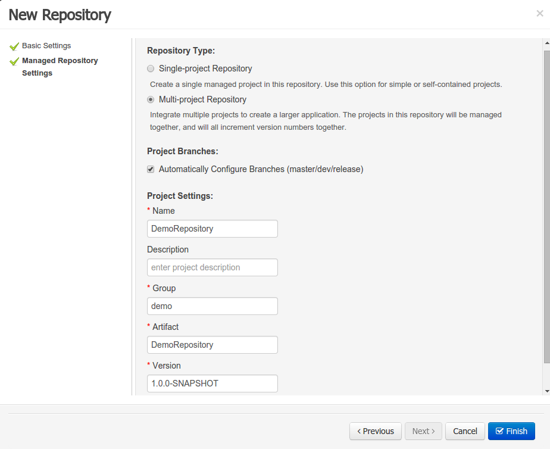This screenshot has height=449, width=550.
Task: Click the green checkmark beside Basic Settings
Action: [14, 46]
